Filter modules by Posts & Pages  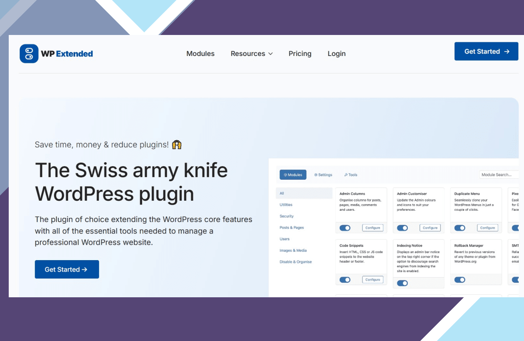292,227
